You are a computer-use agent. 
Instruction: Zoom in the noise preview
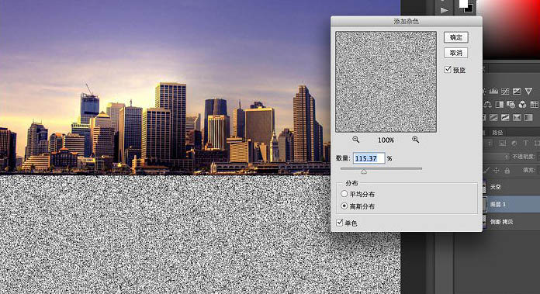pos(416,140)
